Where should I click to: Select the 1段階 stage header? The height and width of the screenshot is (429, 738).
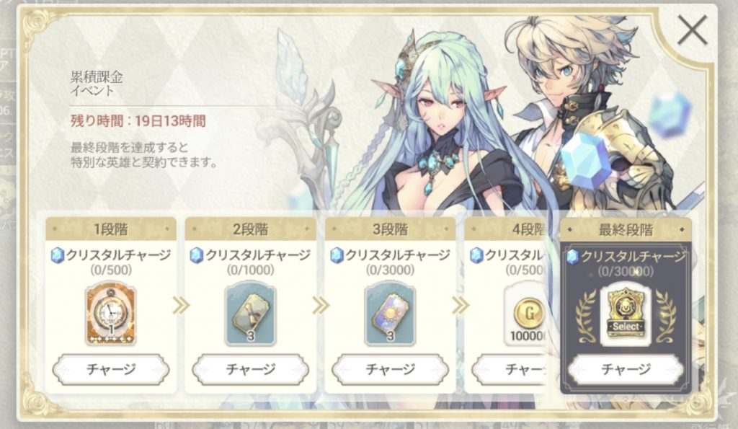coord(110,229)
